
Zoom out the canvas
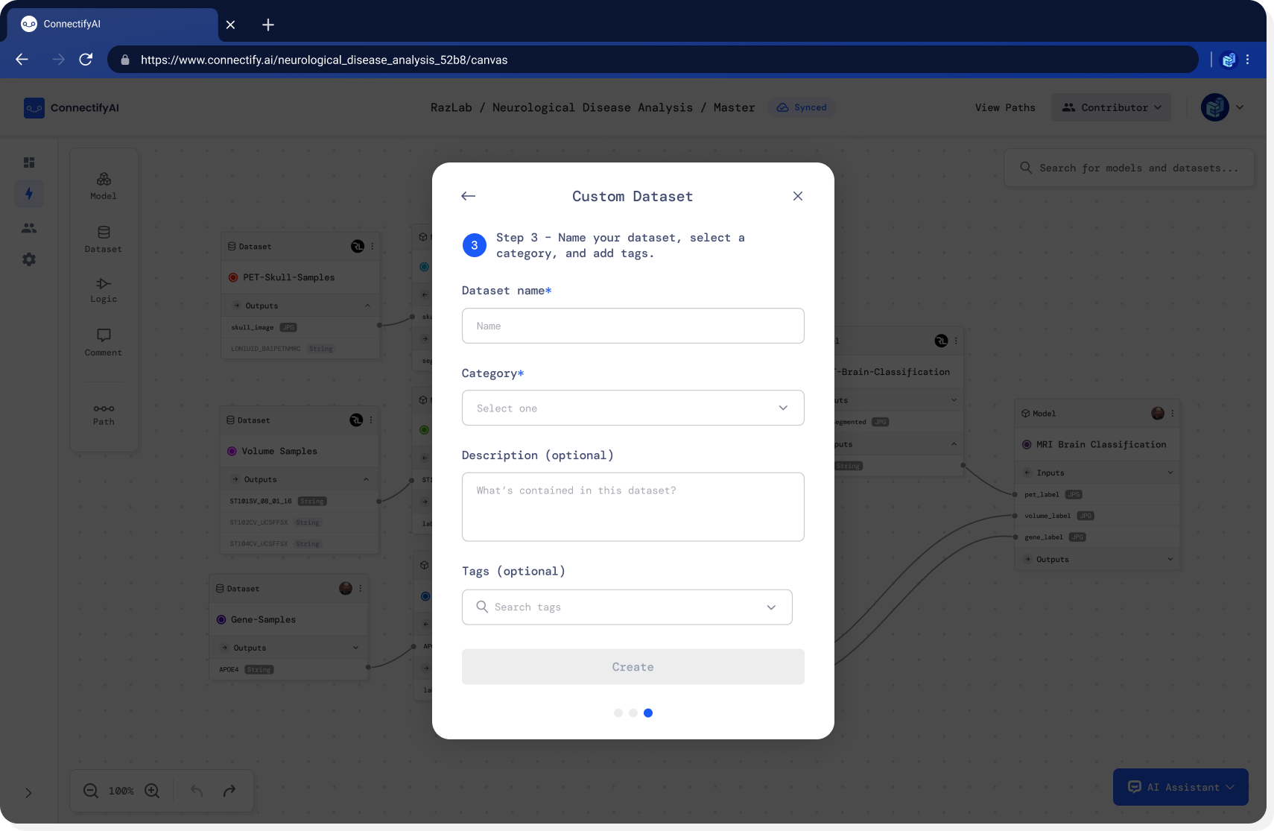point(91,791)
